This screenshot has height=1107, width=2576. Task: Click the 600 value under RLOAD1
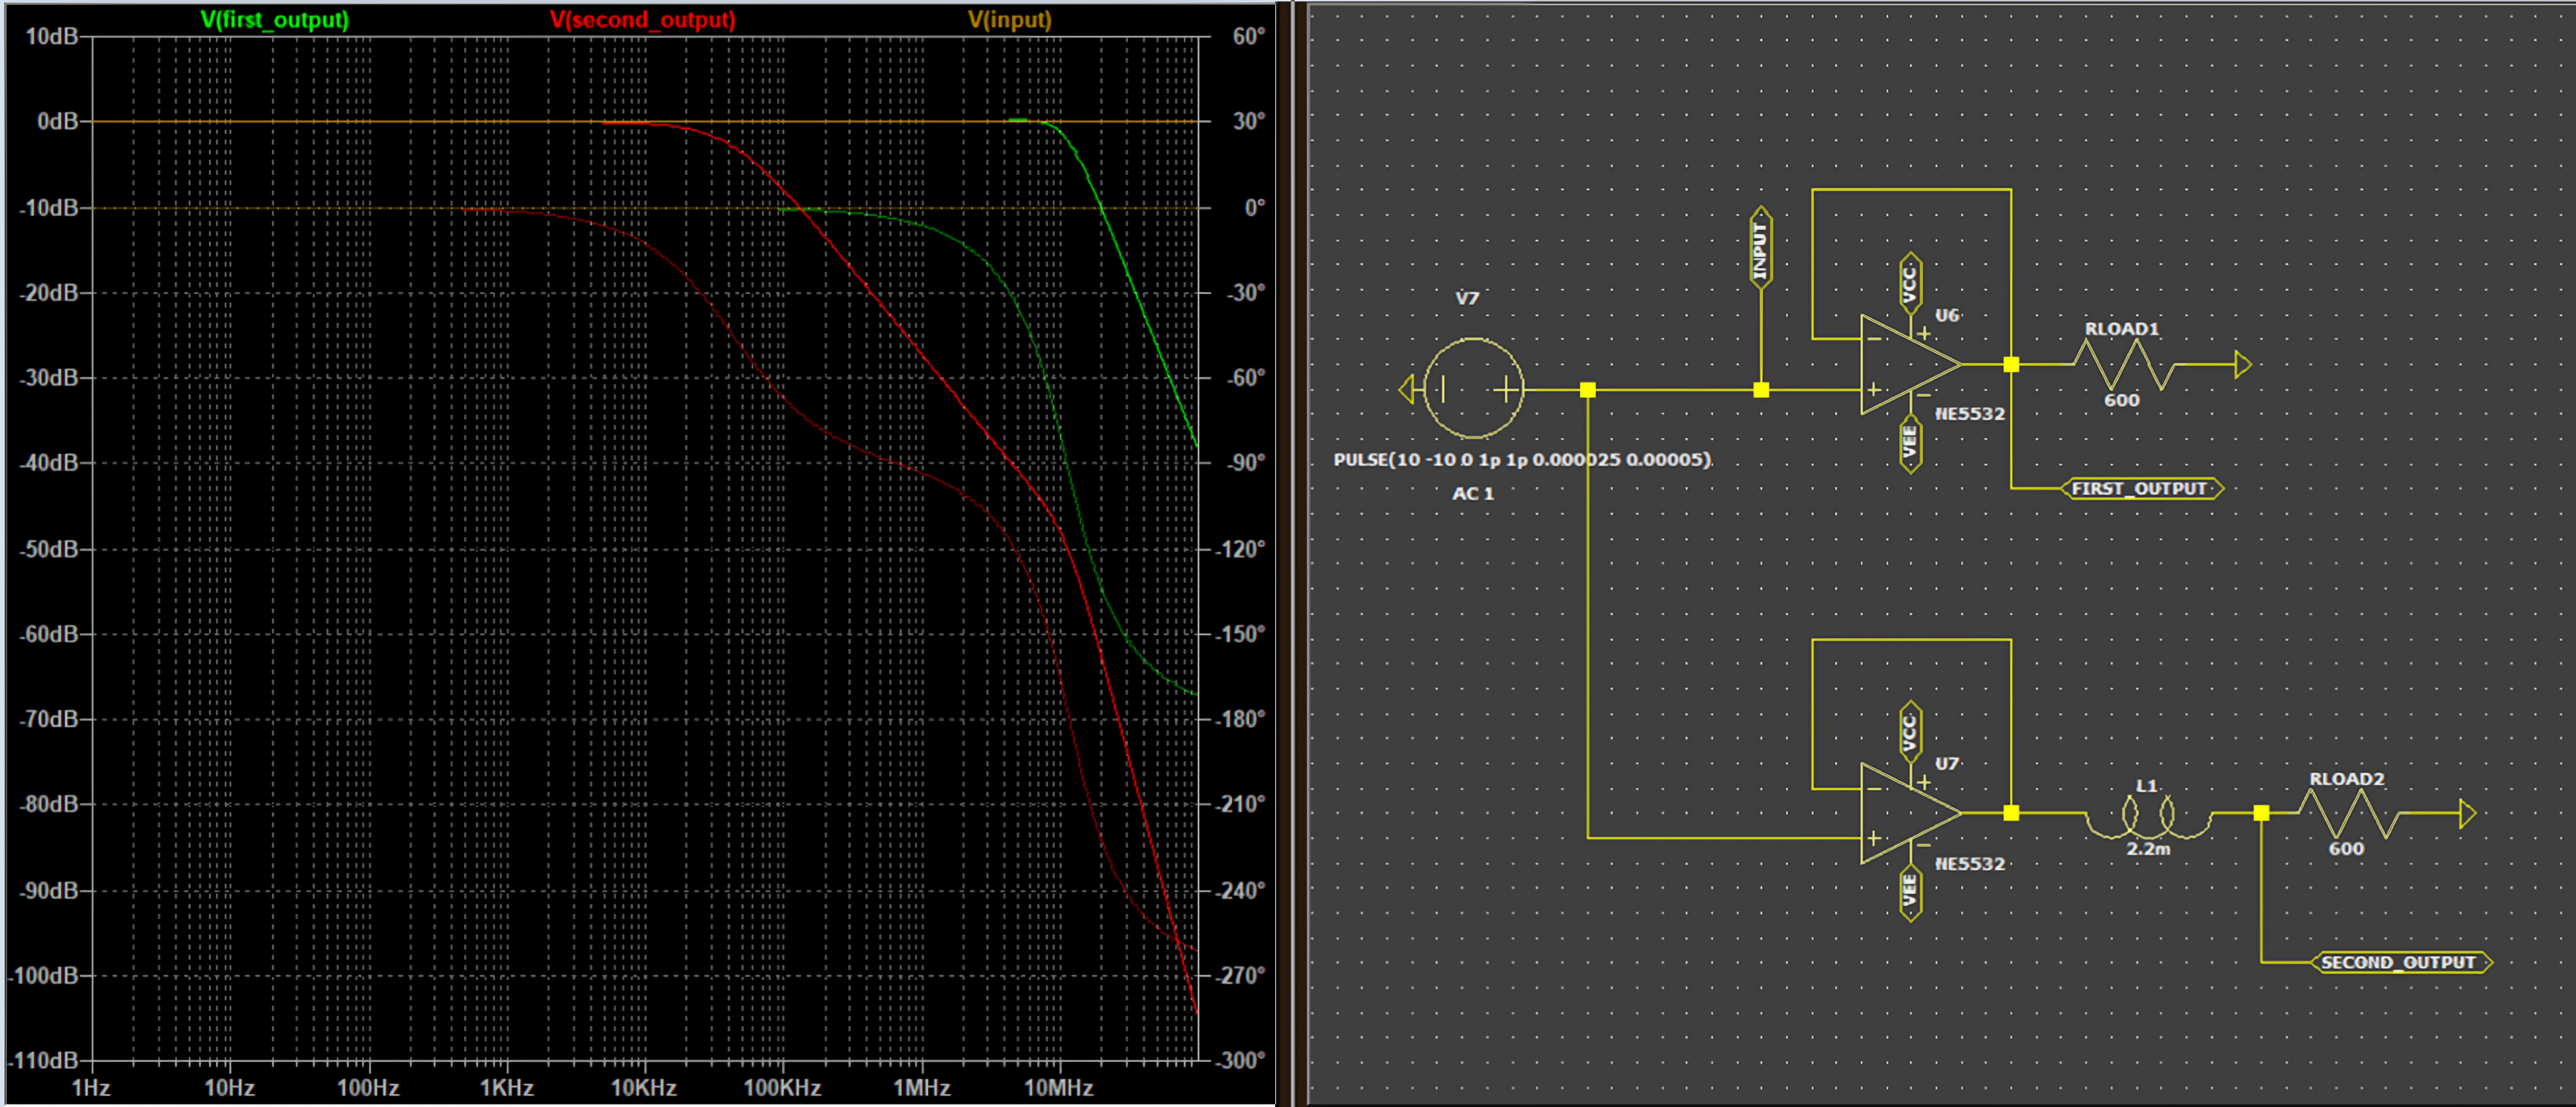2122,400
